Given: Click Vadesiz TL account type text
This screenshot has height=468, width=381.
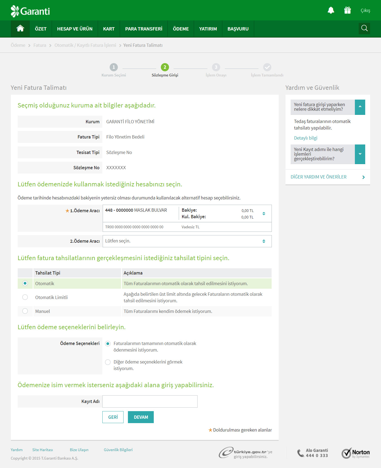Looking at the screenshot, I should pos(190,227).
